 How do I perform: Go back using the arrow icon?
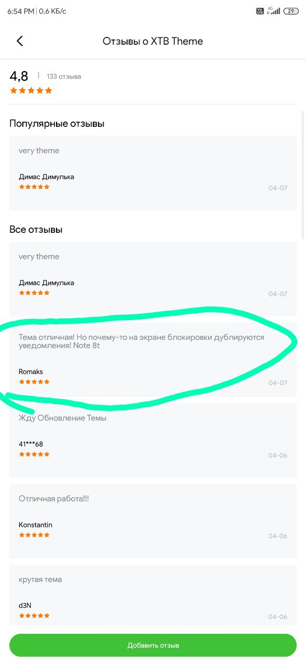pyautogui.click(x=20, y=41)
